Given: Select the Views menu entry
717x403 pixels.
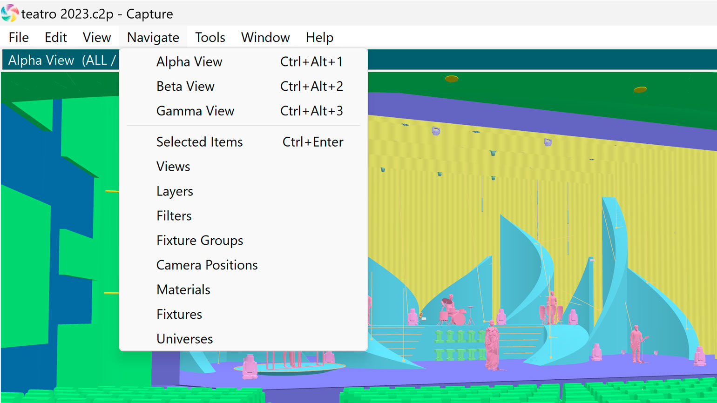Looking at the screenshot, I should (x=173, y=167).
